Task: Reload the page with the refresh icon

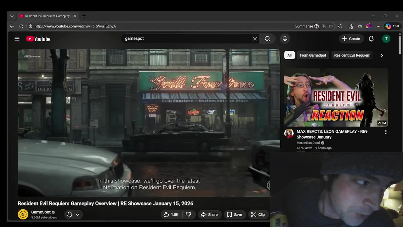Action: 21,26
